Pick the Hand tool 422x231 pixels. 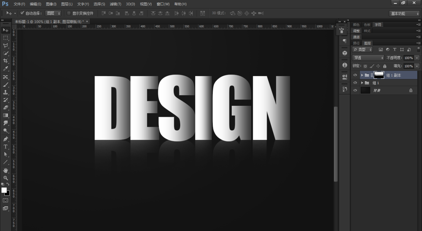pyautogui.click(x=6, y=170)
